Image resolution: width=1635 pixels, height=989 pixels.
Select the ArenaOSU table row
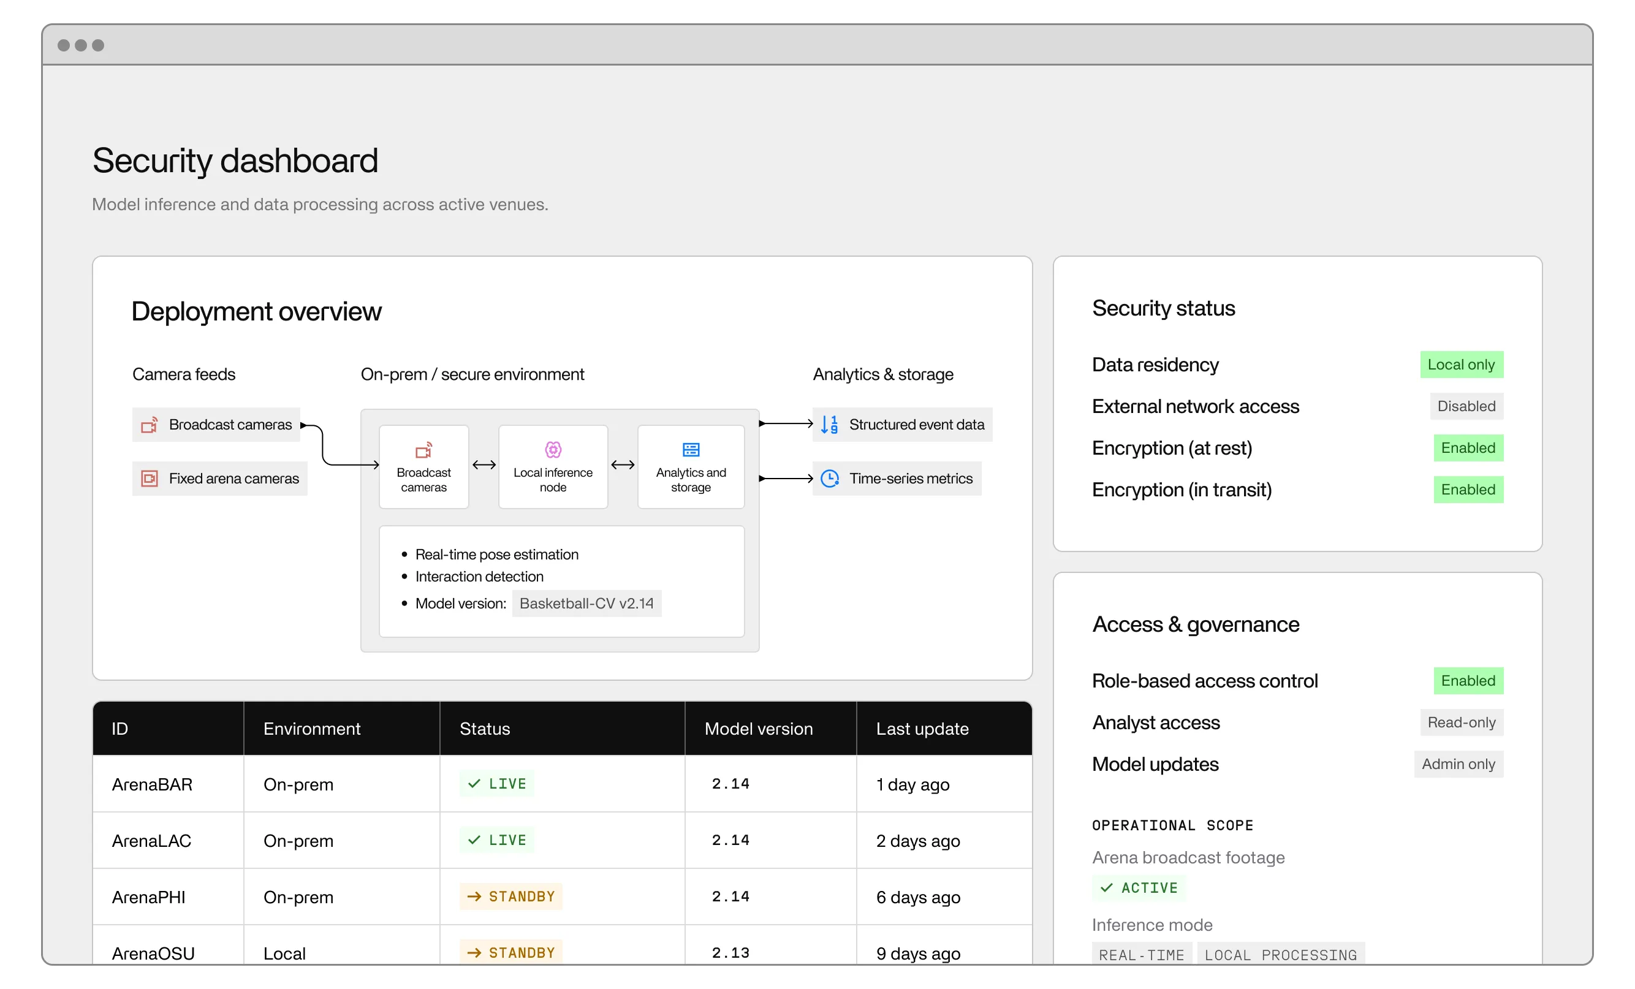(x=153, y=952)
